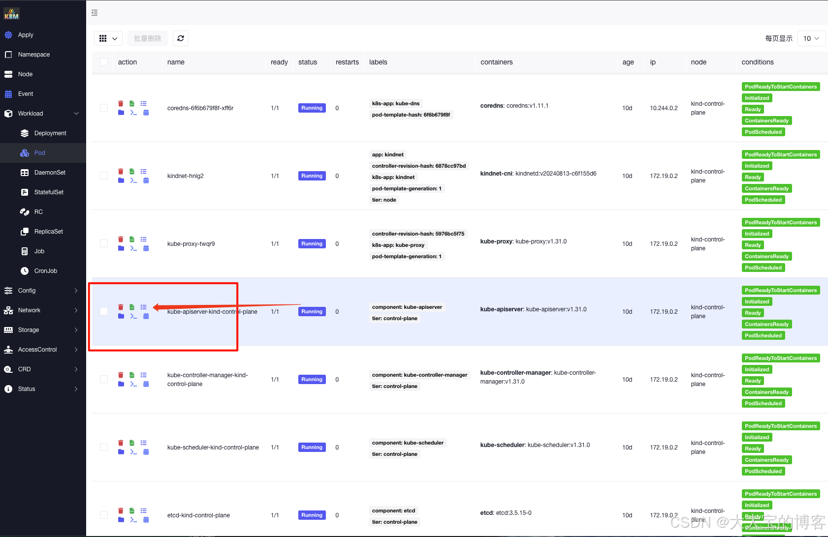Screen dimensions: 828x537
Task: Open calendar icon for kube-proxy-twqr9 pod
Action: (146, 248)
